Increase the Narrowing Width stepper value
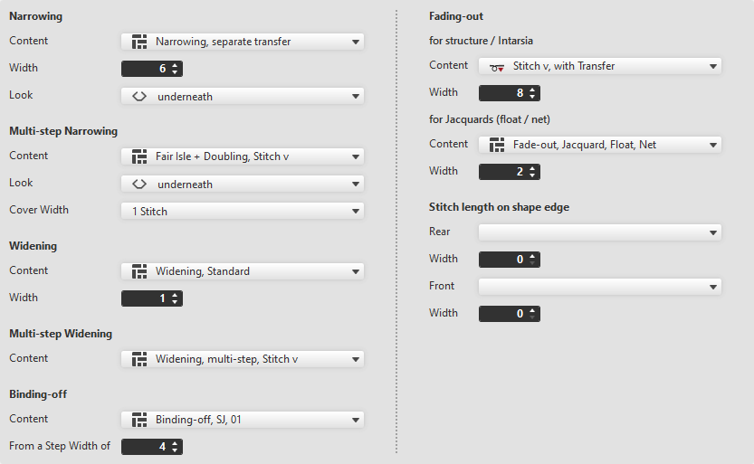This screenshot has height=464, width=754. 175,65
